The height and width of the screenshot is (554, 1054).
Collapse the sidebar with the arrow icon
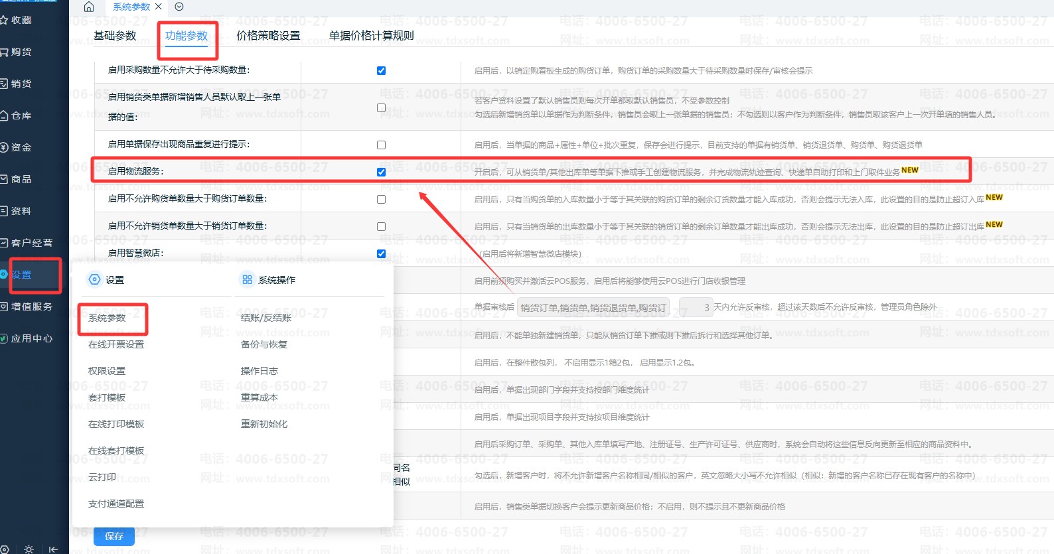53,549
